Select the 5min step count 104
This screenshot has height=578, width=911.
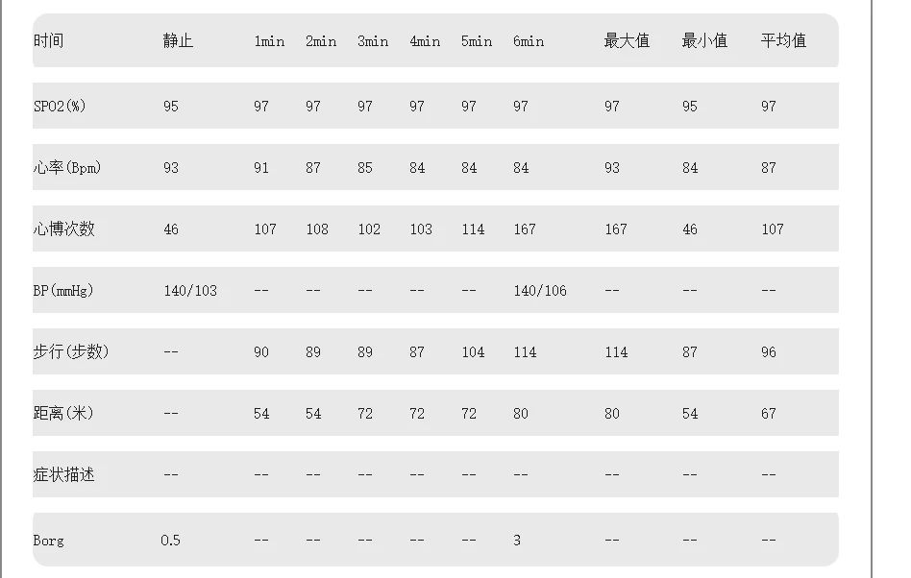[x=473, y=351]
